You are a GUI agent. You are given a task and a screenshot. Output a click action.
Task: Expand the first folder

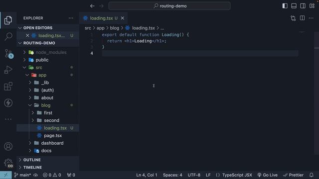click(x=48, y=113)
